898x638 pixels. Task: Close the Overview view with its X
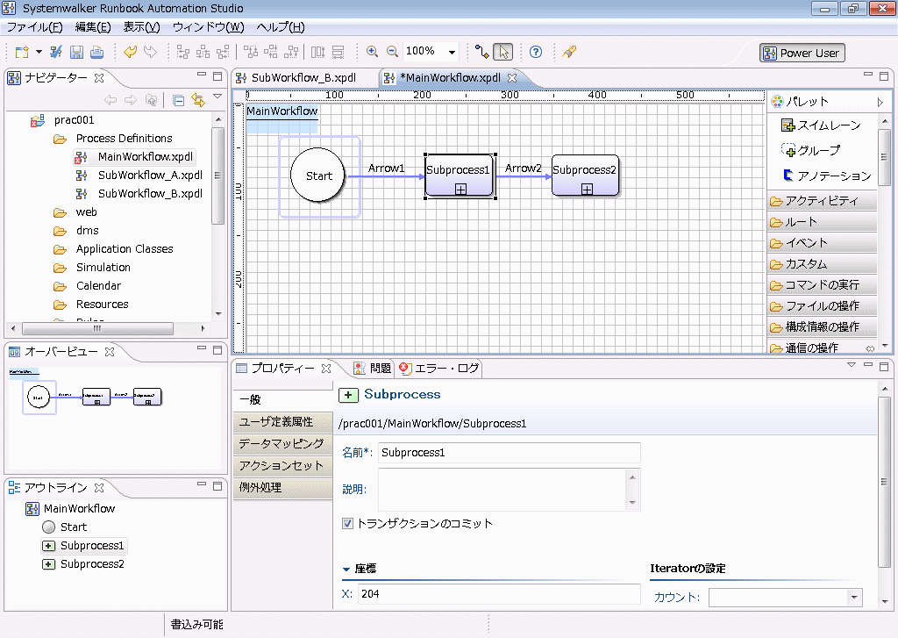click(110, 351)
